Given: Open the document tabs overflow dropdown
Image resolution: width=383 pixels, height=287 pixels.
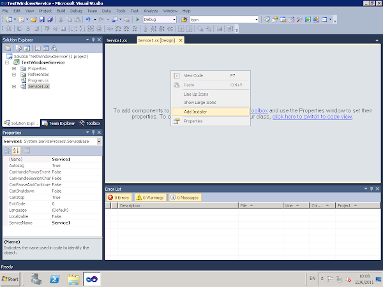Looking at the screenshot, I should point(377,40).
